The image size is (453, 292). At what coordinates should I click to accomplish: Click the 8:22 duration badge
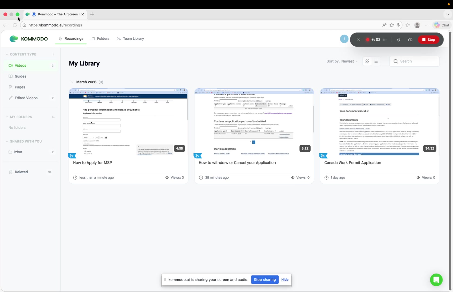click(305, 148)
